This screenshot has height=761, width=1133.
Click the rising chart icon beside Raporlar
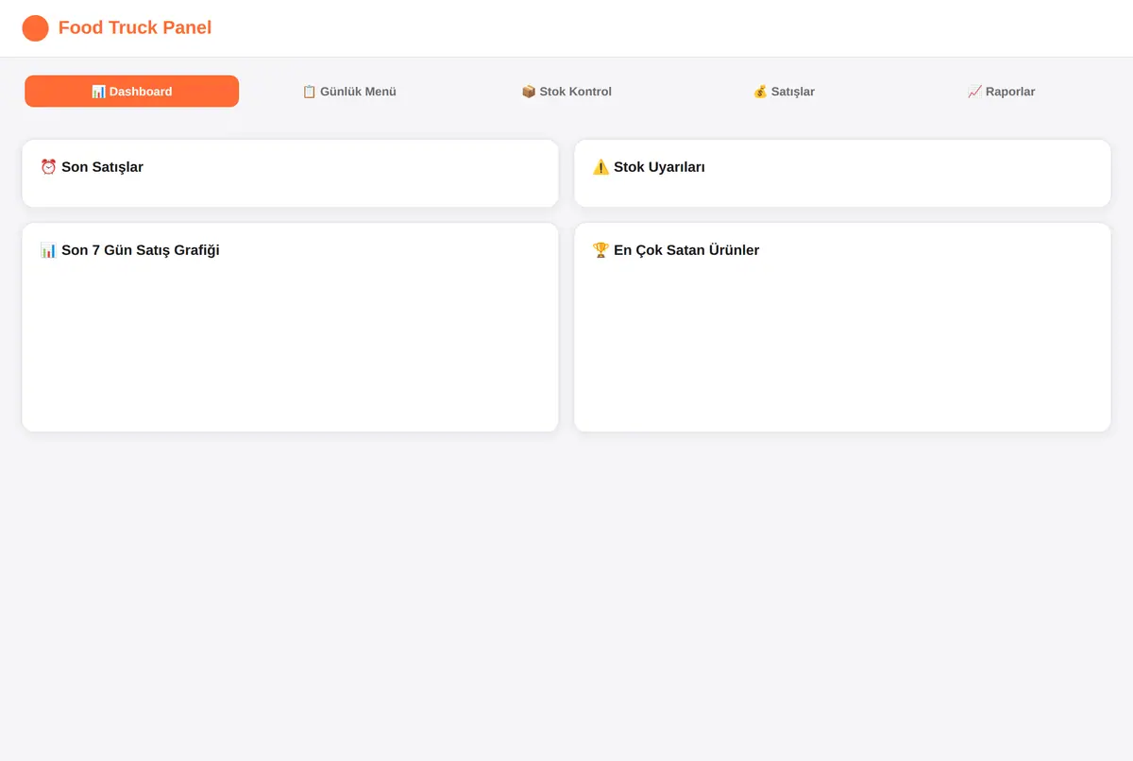[x=974, y=92]
